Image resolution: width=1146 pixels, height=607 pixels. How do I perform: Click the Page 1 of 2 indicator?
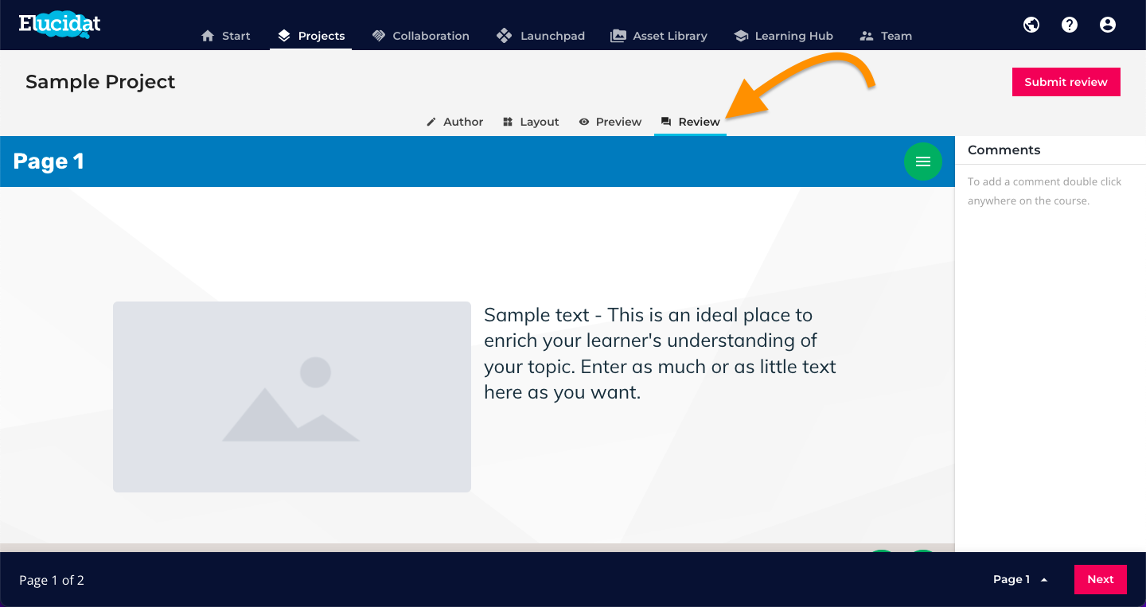(x=52, y=580)
